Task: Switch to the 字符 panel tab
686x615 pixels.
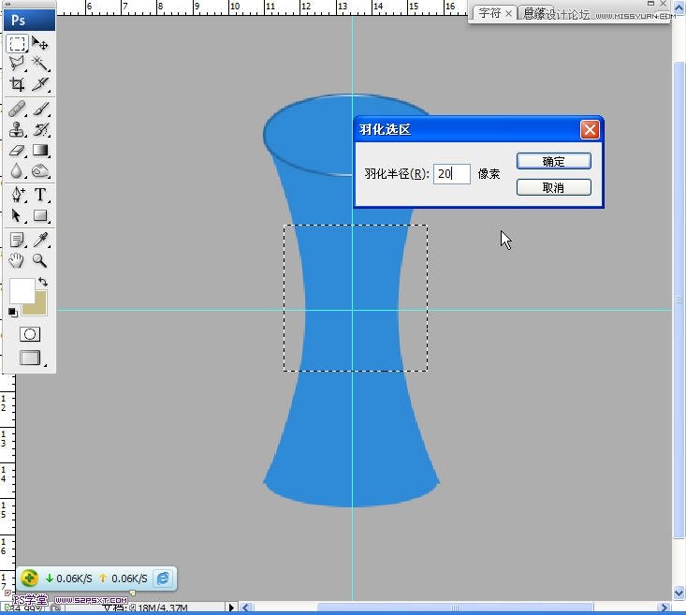Action: [x=489, y=13]
